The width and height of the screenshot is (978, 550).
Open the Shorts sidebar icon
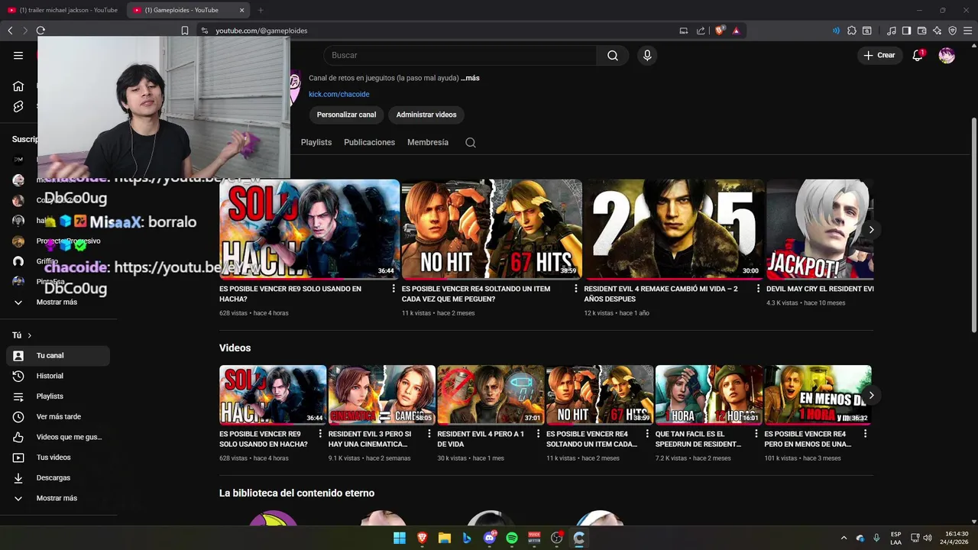pyautogui.click(x=18, y=107)
